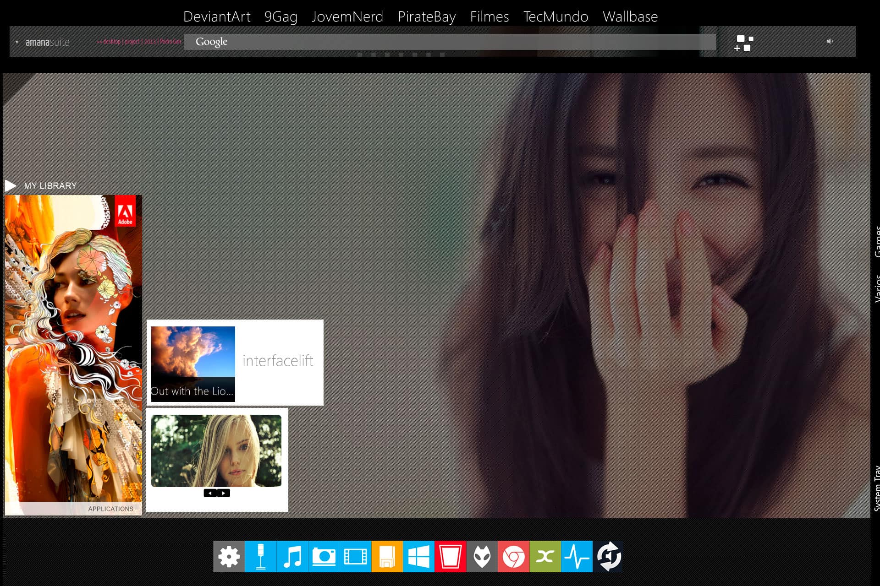Open the red recycle bin tile
Image resolution: width=880 pixels, height=586 pixels.
click(450, 557)
